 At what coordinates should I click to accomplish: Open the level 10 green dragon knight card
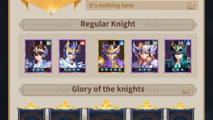(x=178, y=56)
